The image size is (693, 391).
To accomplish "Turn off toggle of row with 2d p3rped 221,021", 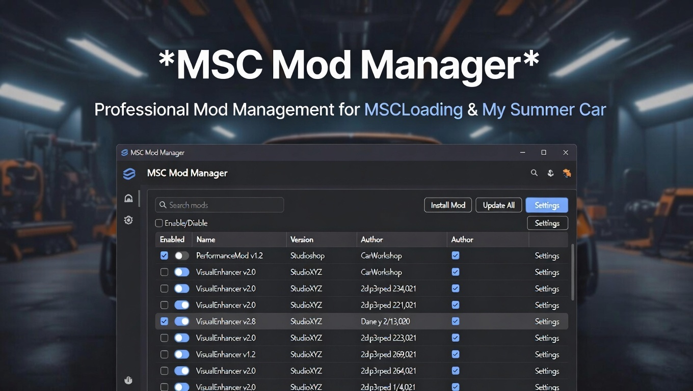I will coord(181,305).
